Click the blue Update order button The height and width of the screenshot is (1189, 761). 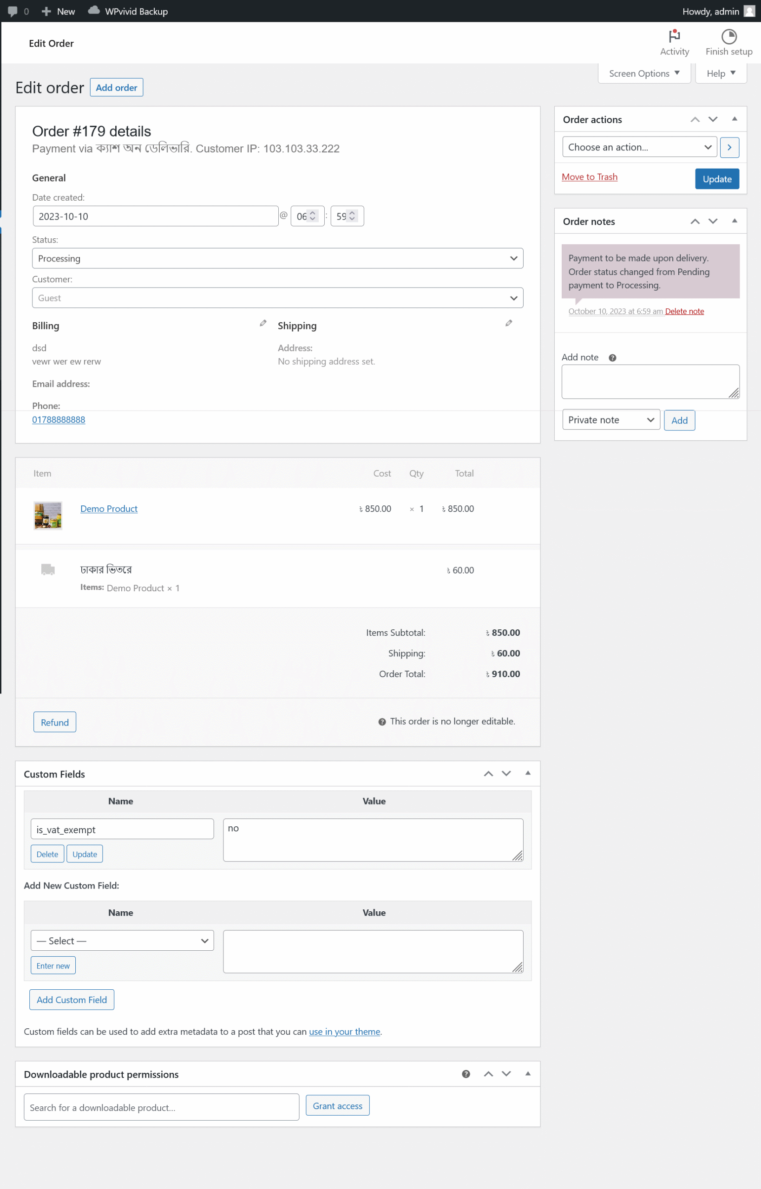click(x=716, y=179)
